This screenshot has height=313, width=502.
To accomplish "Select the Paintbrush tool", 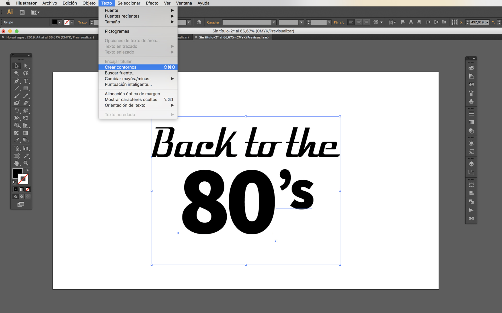I will pyautogui.click(x=16, y=96).
